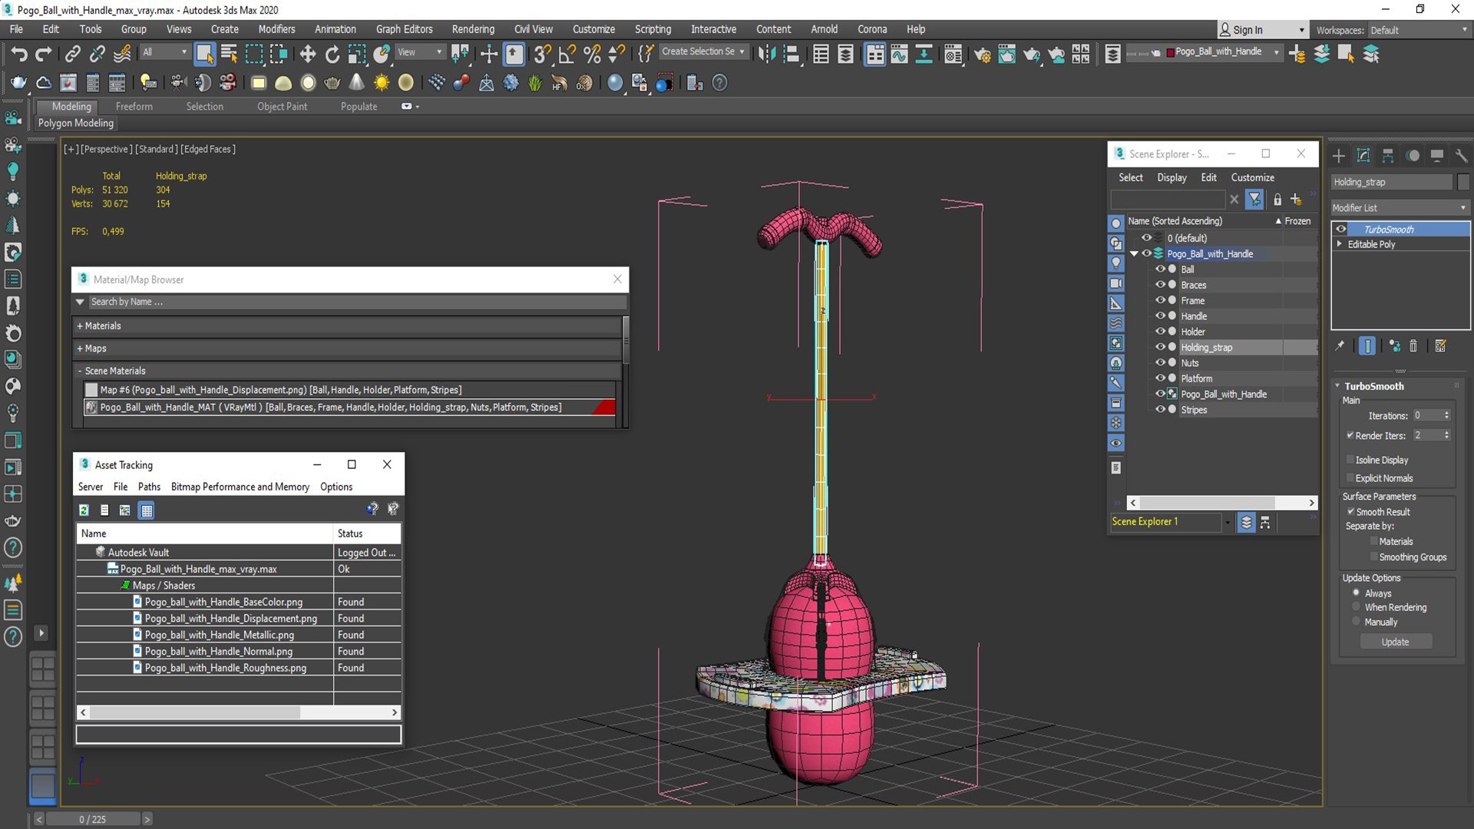Open the Hierarchy panel tab icon
Viewport: 1474px width, 829px height.
[x=1387, y=156]
